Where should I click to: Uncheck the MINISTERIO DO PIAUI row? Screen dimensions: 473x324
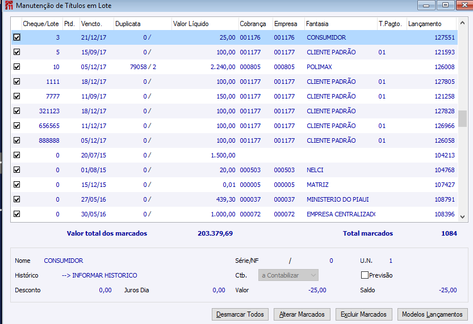point(17,199)
